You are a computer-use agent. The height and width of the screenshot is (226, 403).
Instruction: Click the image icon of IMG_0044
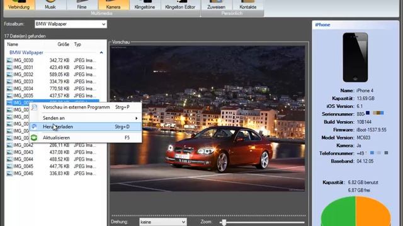pos(9,159)
